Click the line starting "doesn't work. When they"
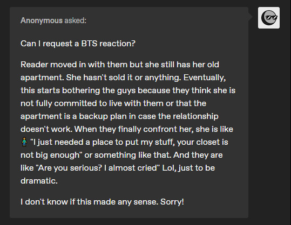 [127, 129]
